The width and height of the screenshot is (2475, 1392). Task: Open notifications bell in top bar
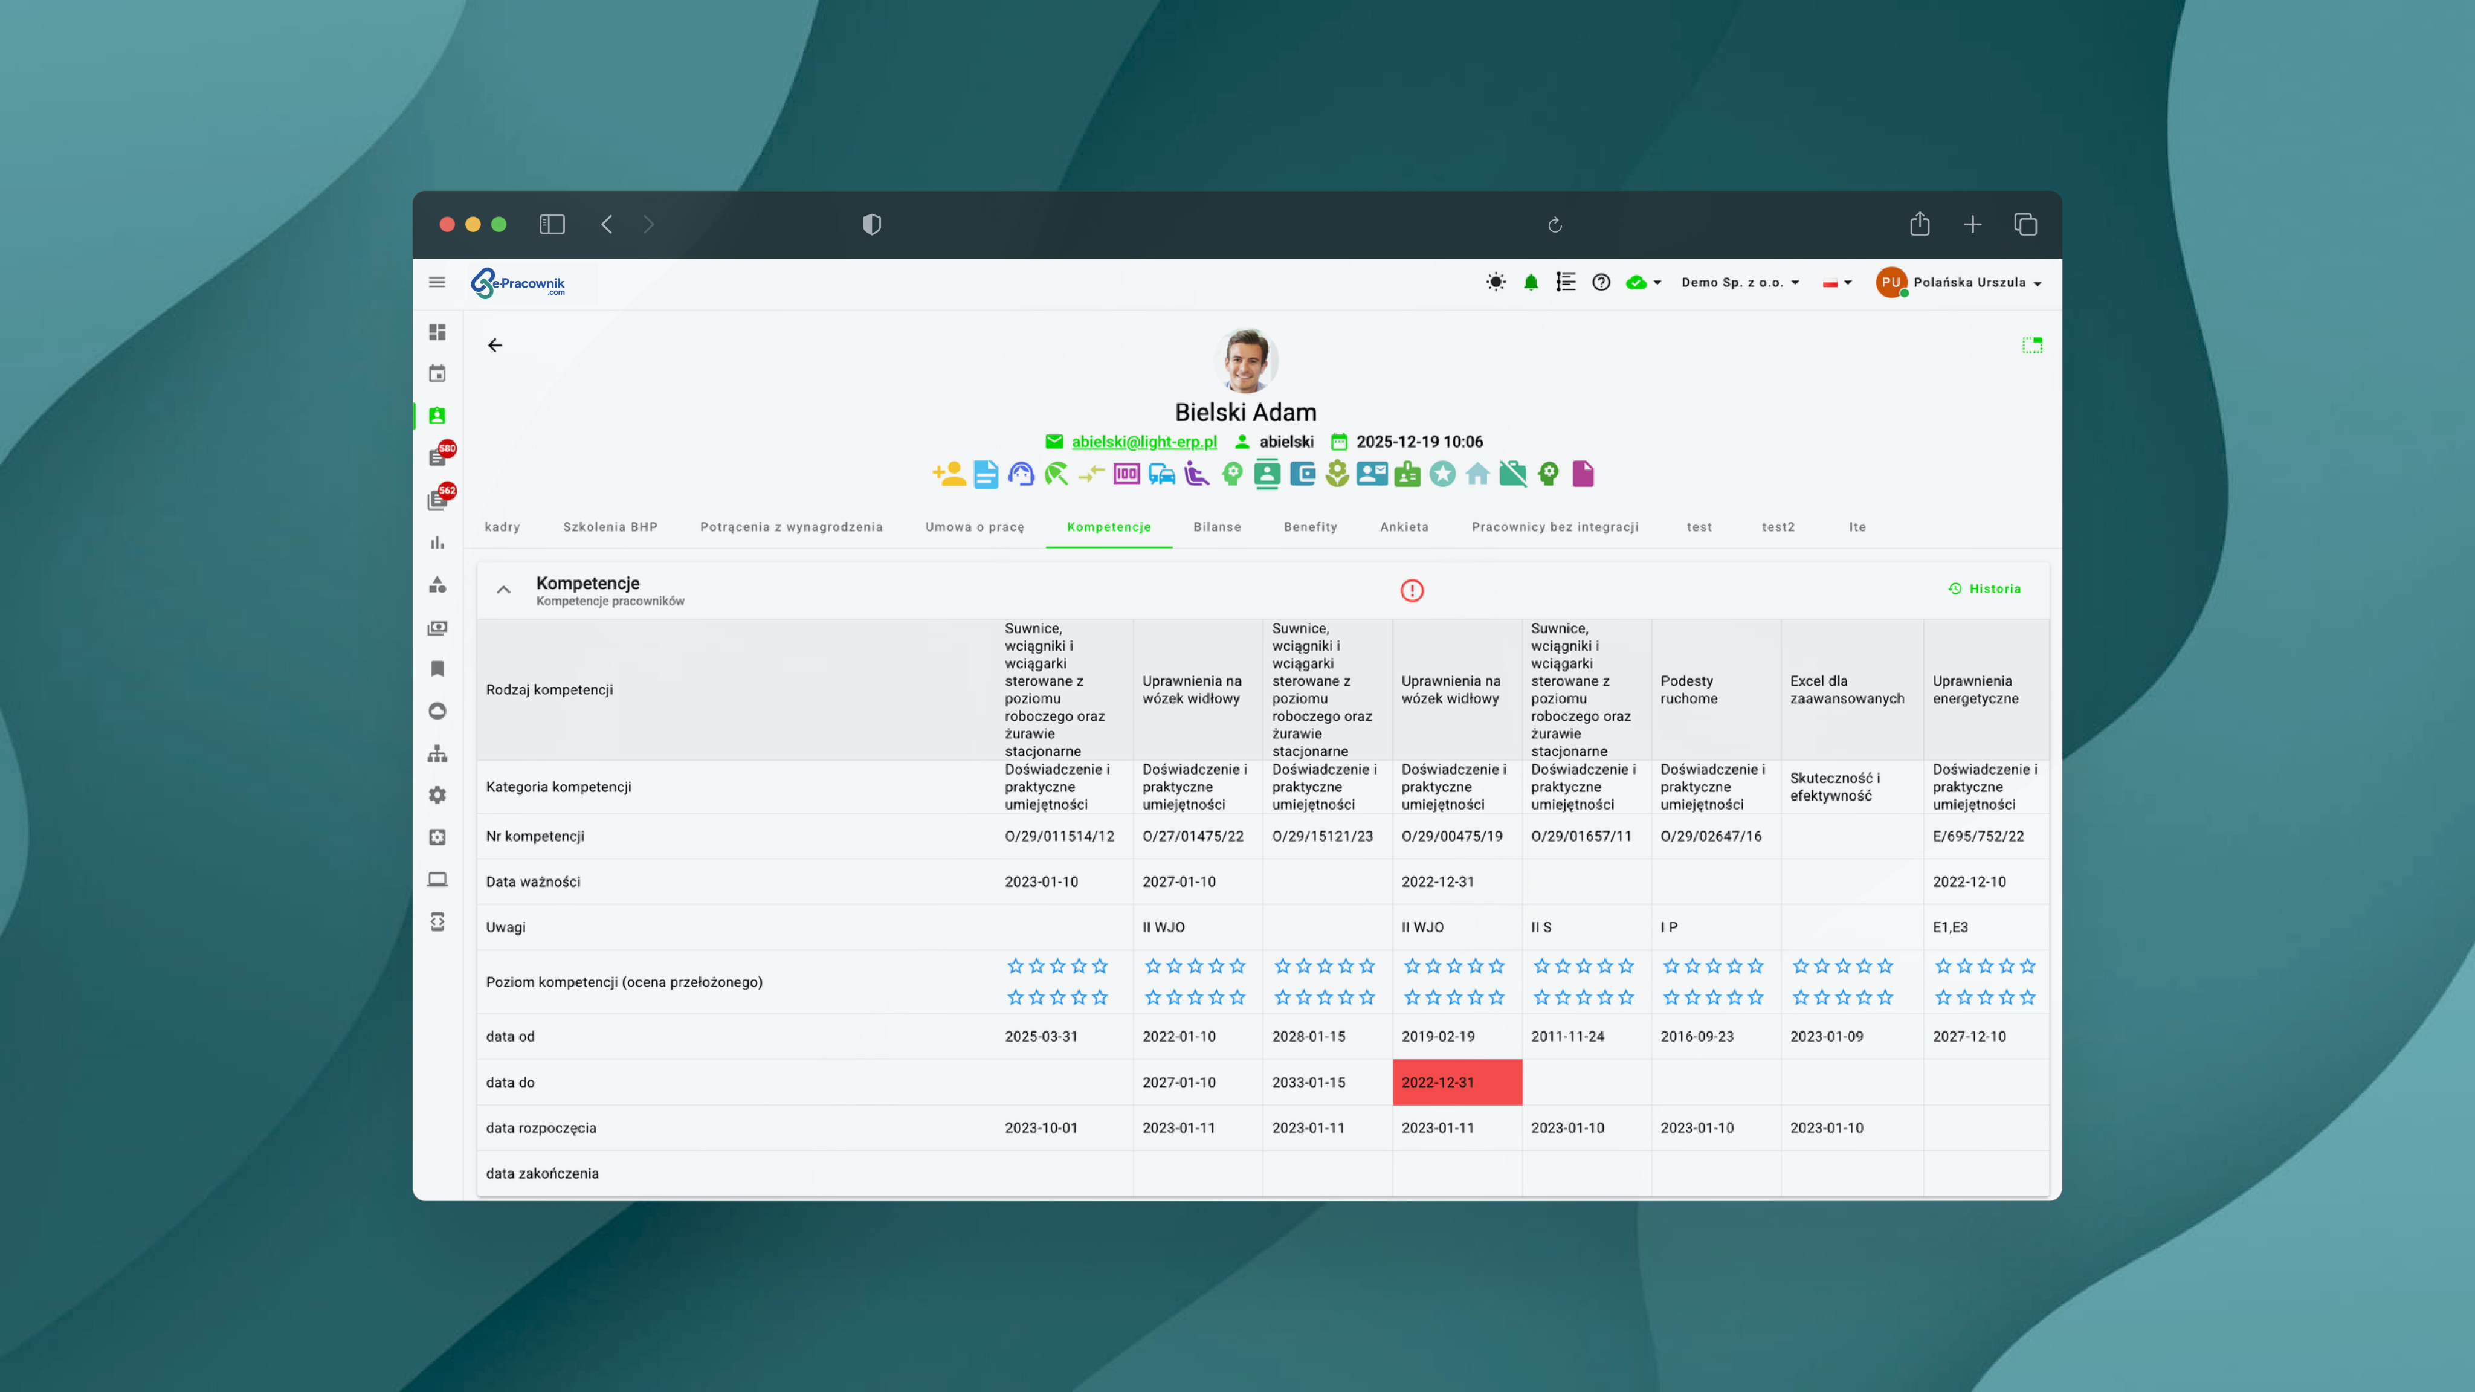point(1531,282)
